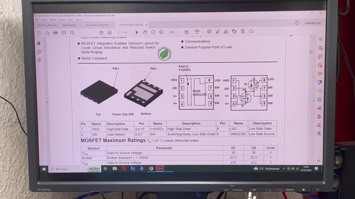Open the Export PDF tool in right panel

click(320, 48)
